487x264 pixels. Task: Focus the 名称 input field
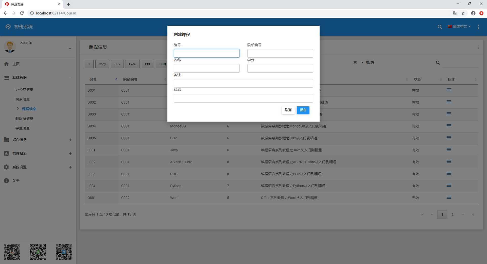tap(206, 68)
